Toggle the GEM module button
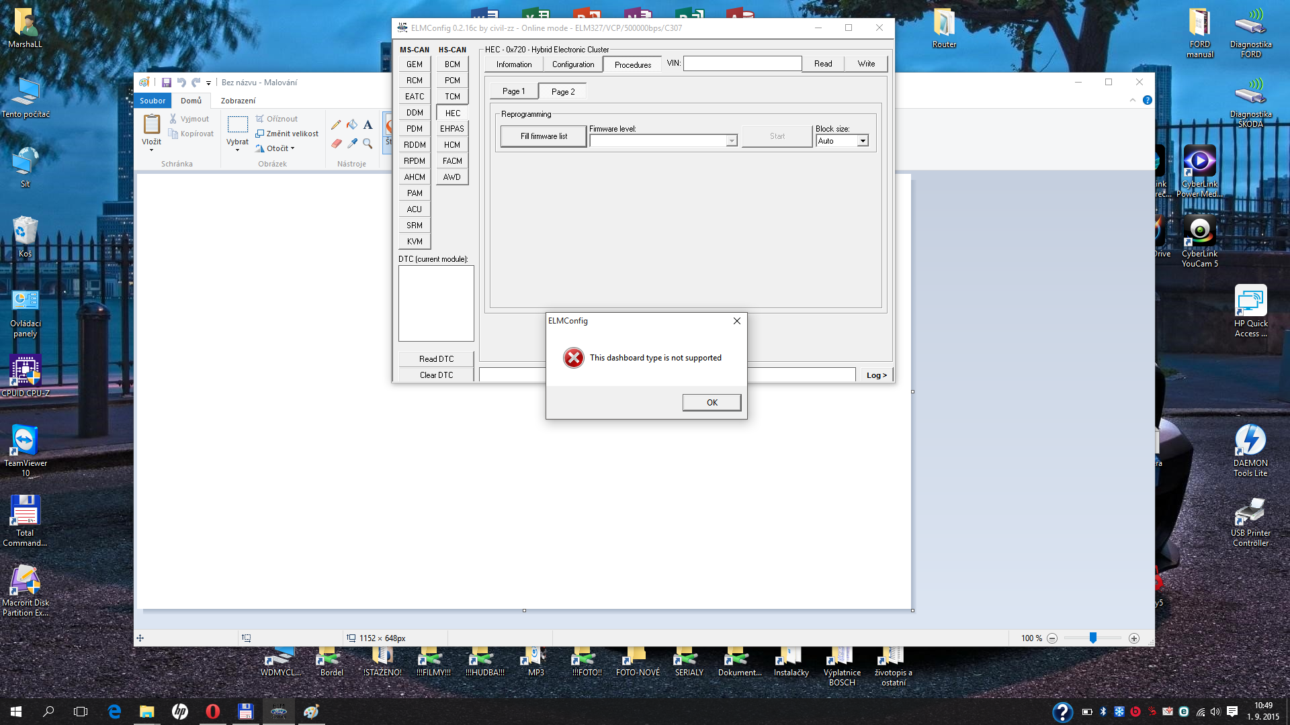Viewport: 1290px width, 725px height. [415, 64]
